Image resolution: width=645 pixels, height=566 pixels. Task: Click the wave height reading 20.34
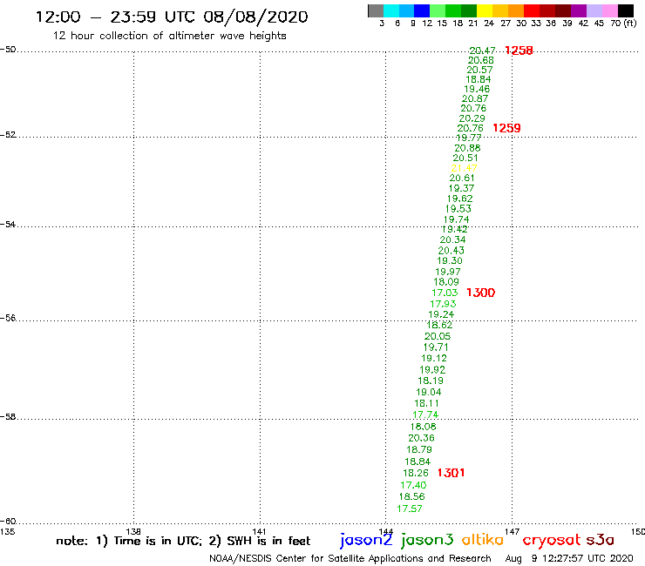pyautogui.click(x=452, y=239)
